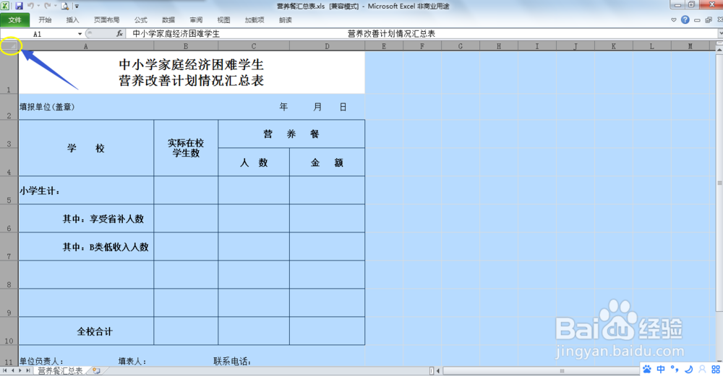Switch to the 数据 ribbon tab
The image size is (723, 376).
coord(168,19)
